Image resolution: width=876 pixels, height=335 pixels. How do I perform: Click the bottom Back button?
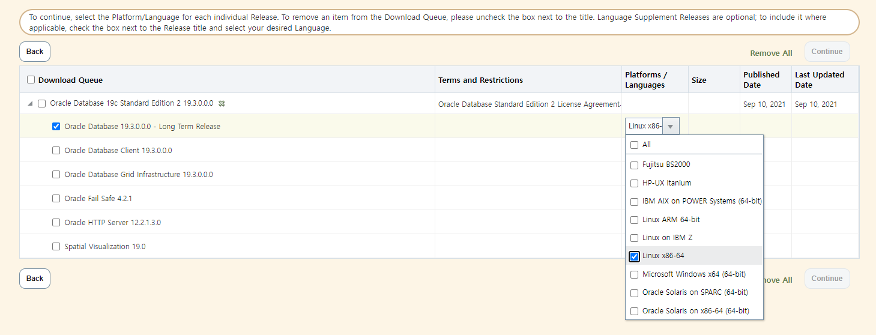[x=35, y=279]
